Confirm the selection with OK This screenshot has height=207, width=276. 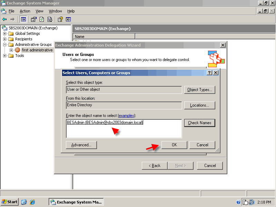174,145
